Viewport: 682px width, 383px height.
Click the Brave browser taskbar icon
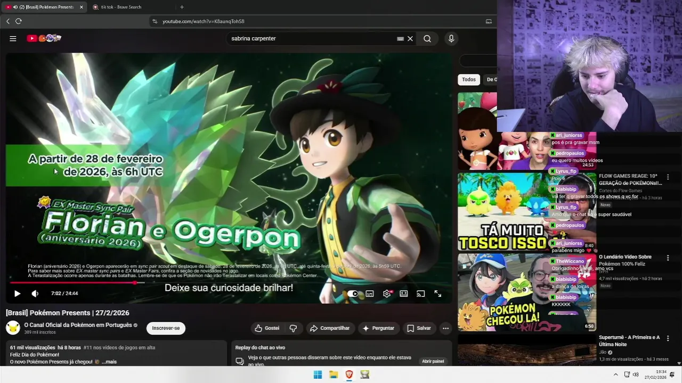click(349, 374)
